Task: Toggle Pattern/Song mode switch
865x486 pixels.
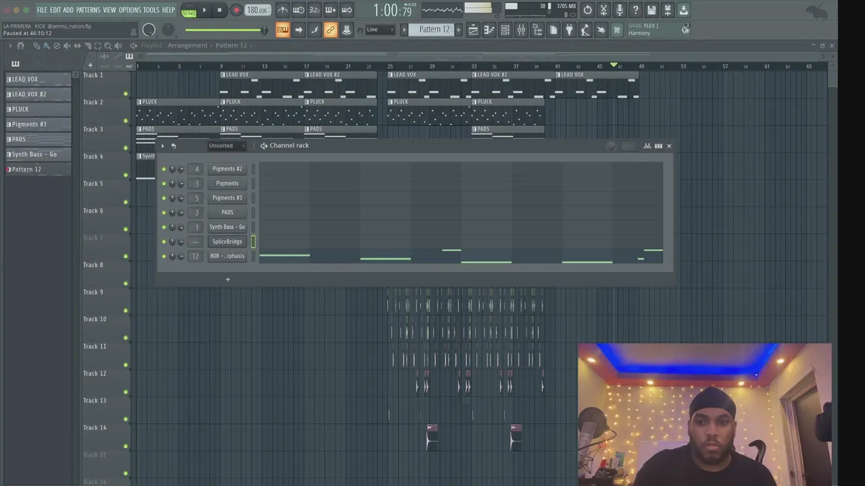Action: 189,10
